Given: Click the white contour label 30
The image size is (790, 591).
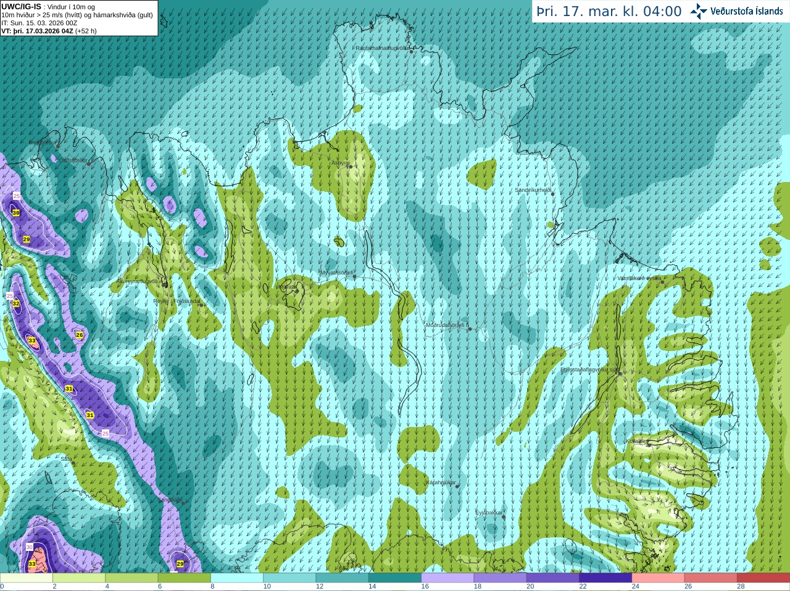Looking at the screenshot, I should [x=30, y=547].
